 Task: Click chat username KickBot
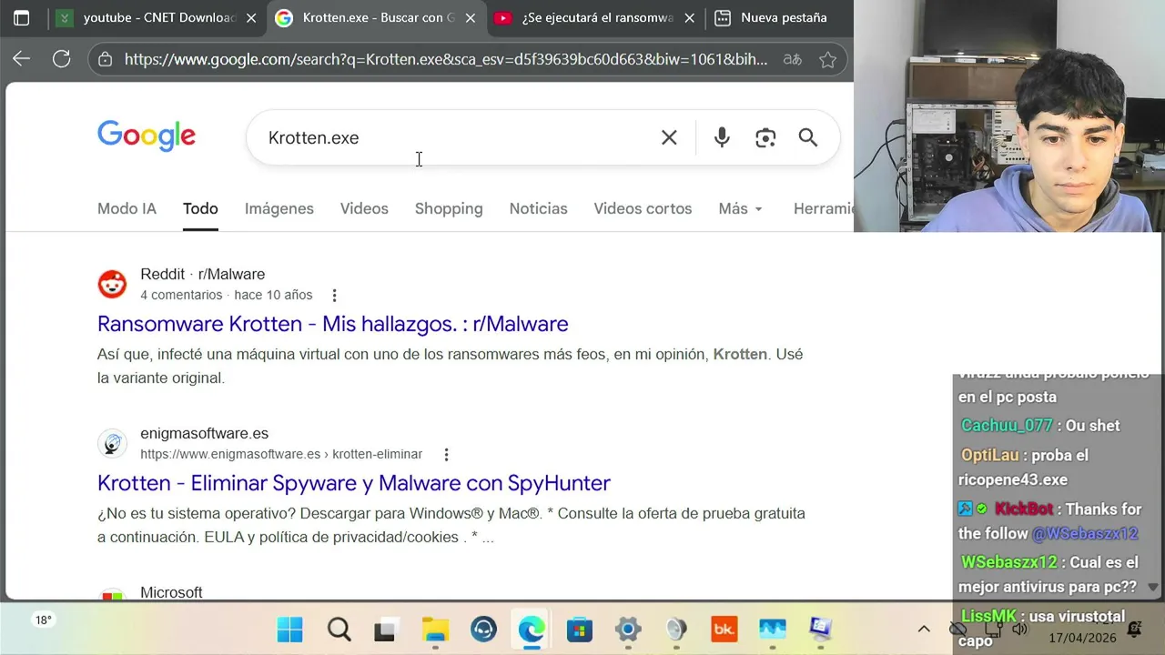pos(1023,509)
